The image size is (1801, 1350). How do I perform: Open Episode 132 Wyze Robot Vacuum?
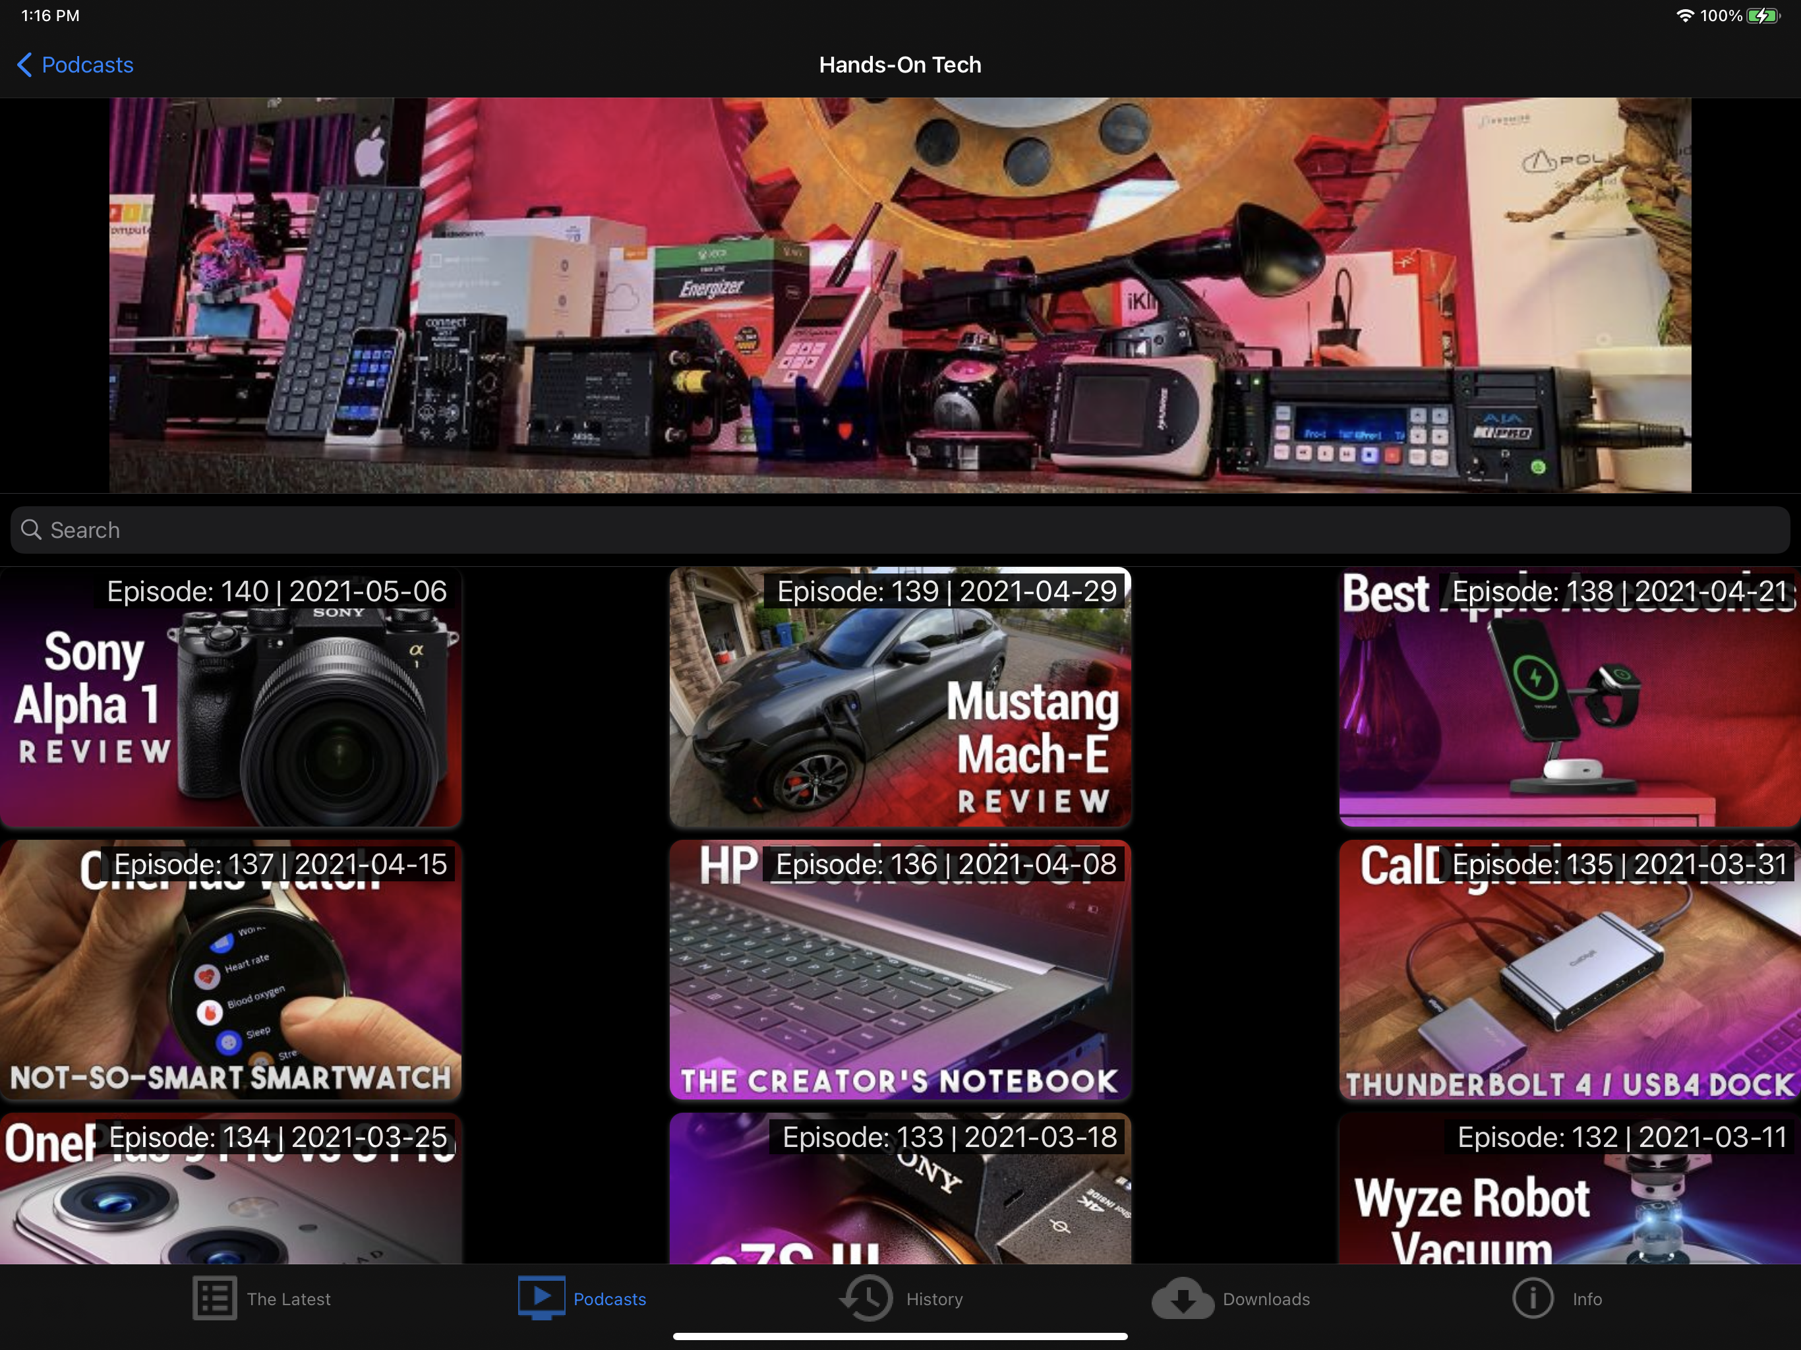pyautogui.click(x=1570, y=1189)
